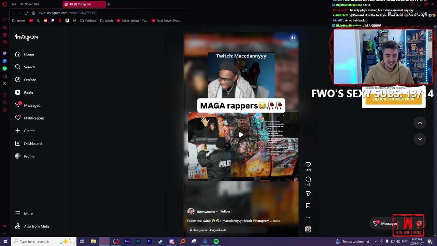The width and height of the screenshot is (437, 246).
Task: Open Twitch bookmark icon
Action: click(53, 20)
